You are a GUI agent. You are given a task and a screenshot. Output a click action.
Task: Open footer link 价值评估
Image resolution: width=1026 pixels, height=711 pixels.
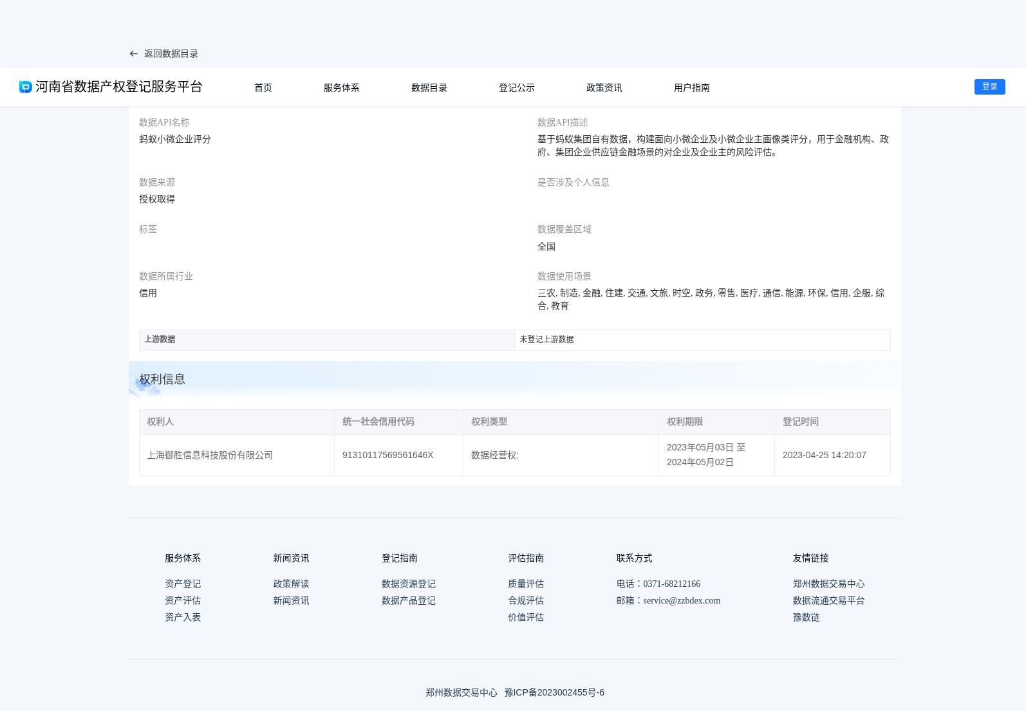click(526, 617)
